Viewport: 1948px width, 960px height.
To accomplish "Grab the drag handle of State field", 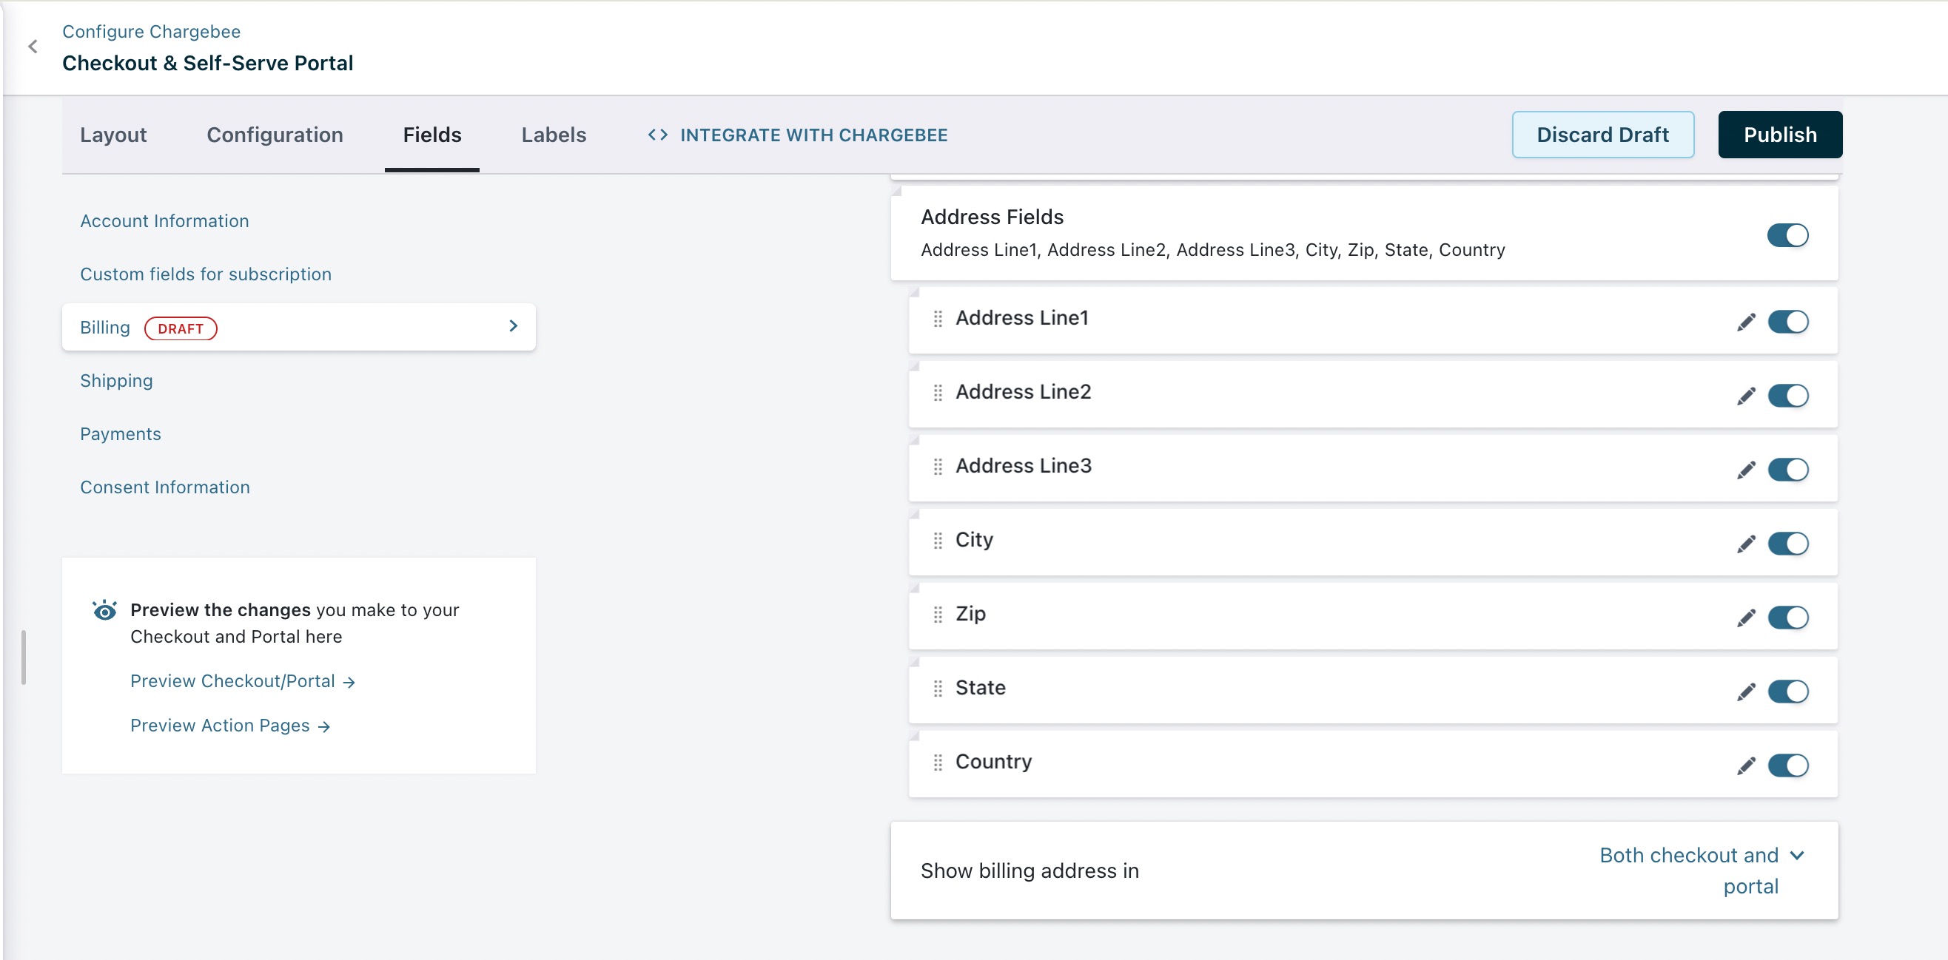I will tap(938, 689).
